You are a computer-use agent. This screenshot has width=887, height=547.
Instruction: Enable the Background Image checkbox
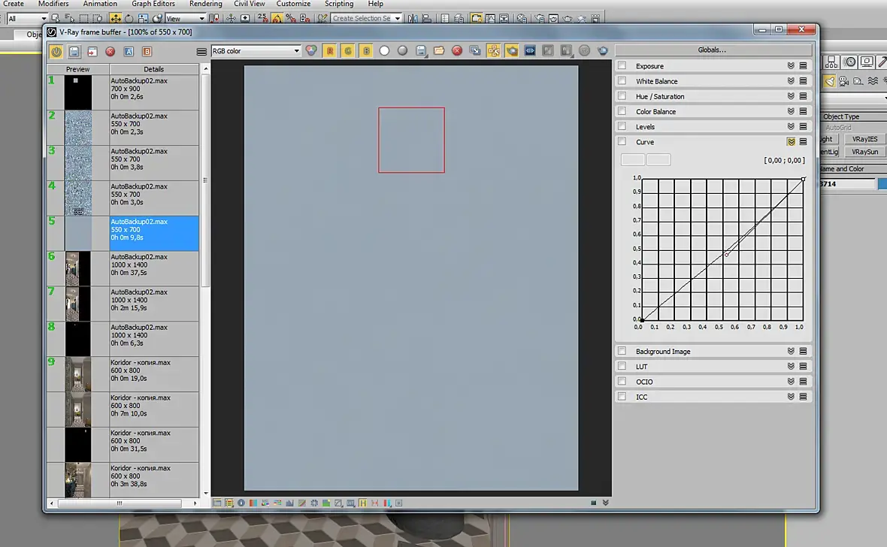pyautogui.click(x=622, y=351)
